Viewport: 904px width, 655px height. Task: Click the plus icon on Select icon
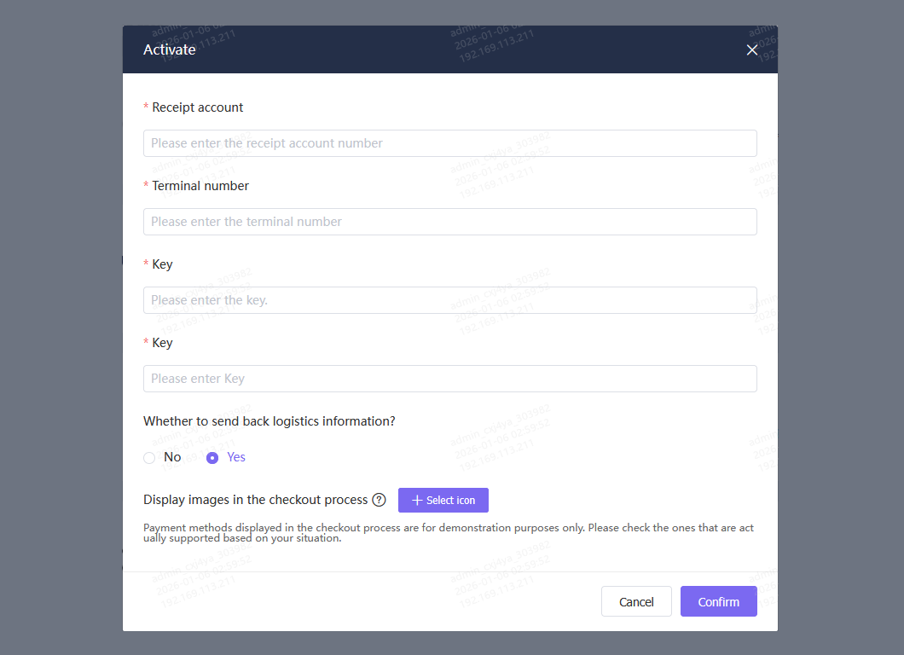pos(417,501)
